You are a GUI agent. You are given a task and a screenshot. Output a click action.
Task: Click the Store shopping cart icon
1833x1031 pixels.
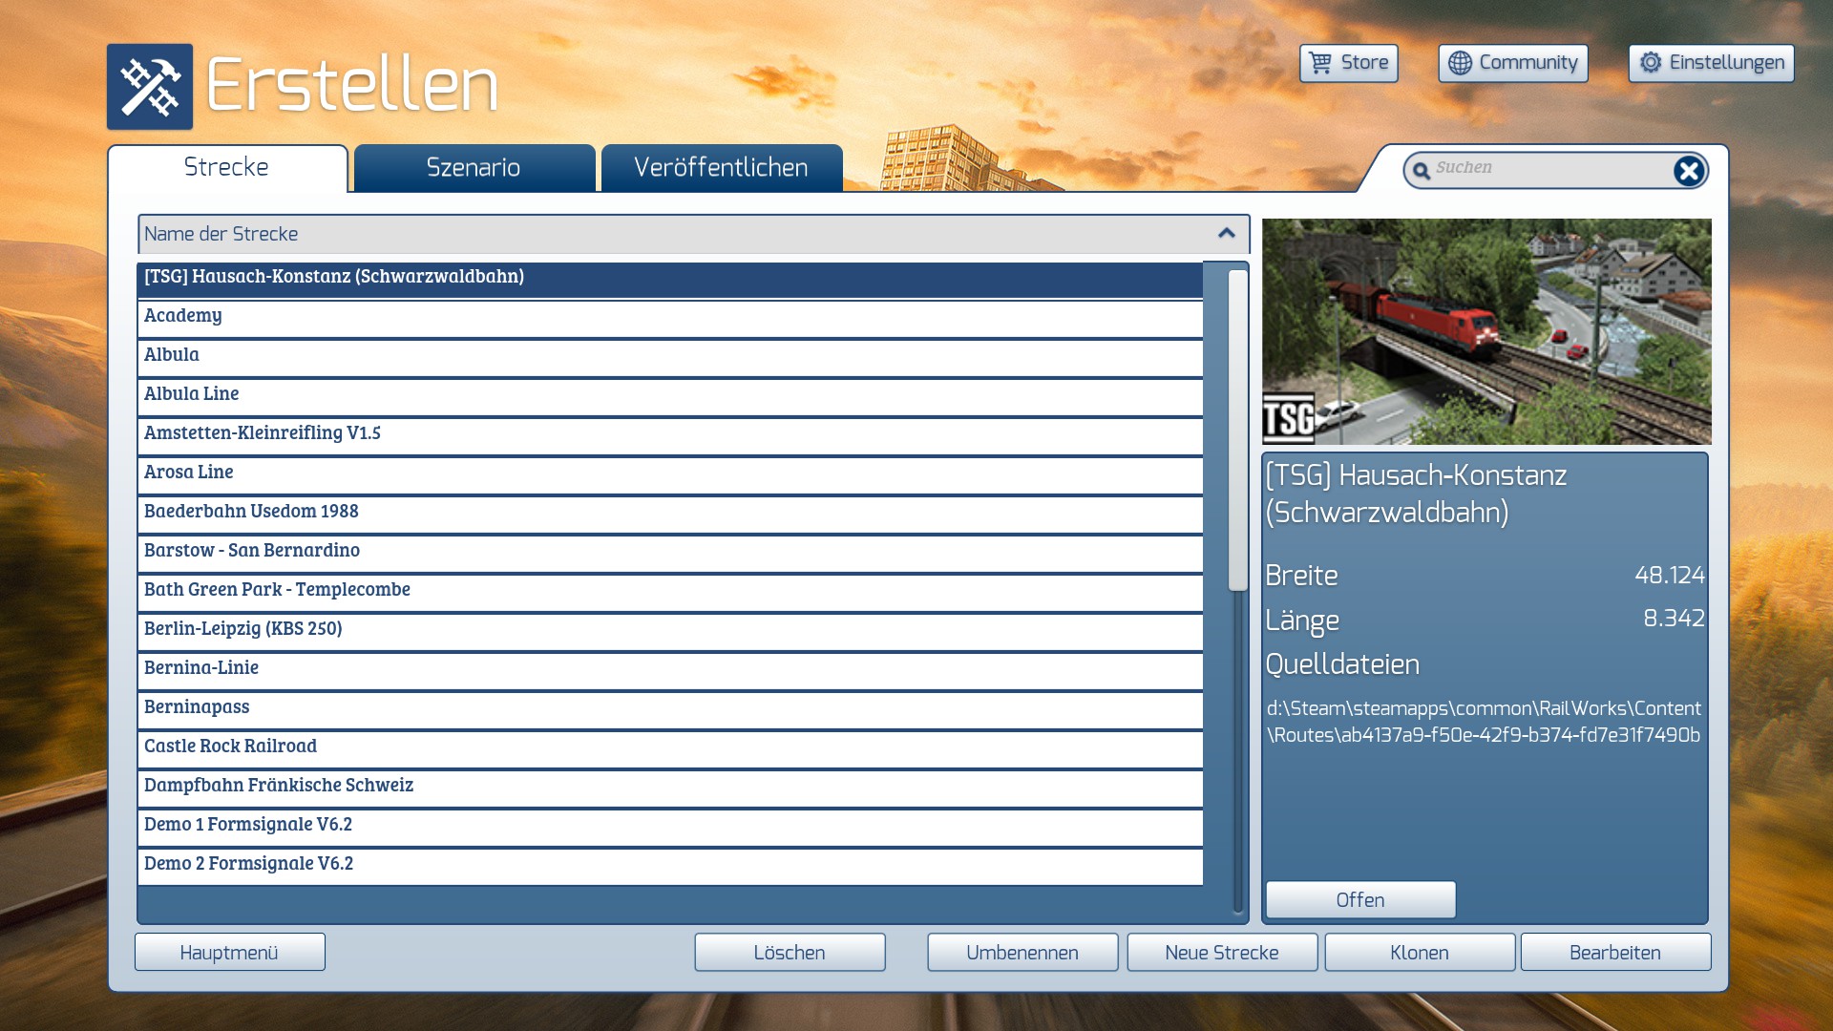(x=1320, y=63)
